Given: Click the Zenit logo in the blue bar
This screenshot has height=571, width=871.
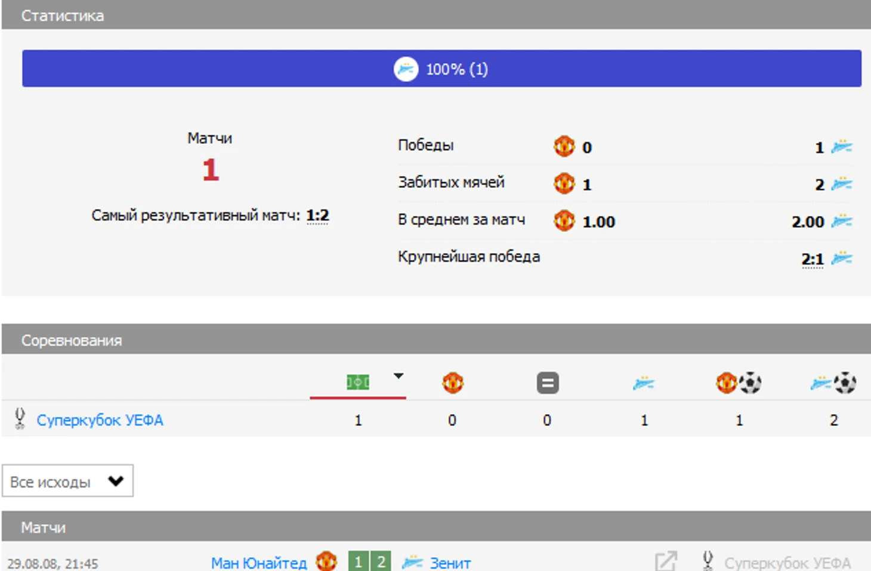Looking at the screenshot, I should 406,69.
